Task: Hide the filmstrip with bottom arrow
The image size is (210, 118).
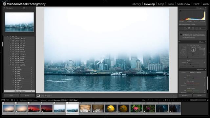Action: coord(105,117)
